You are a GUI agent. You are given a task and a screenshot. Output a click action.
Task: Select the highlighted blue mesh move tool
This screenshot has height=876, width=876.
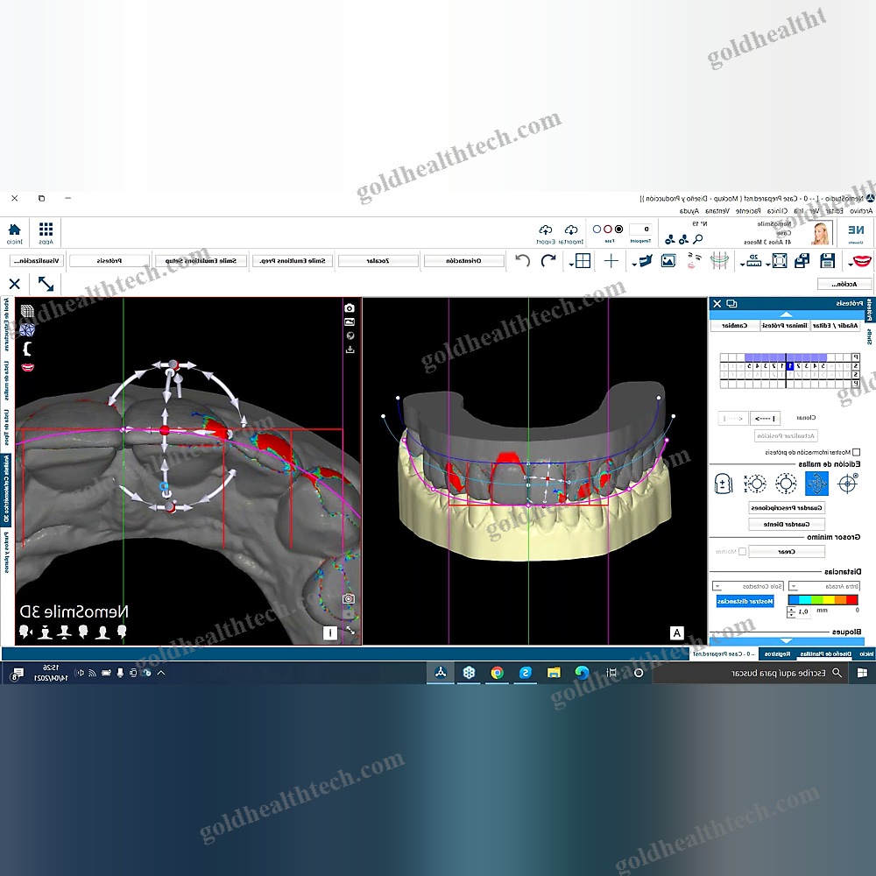816,484
